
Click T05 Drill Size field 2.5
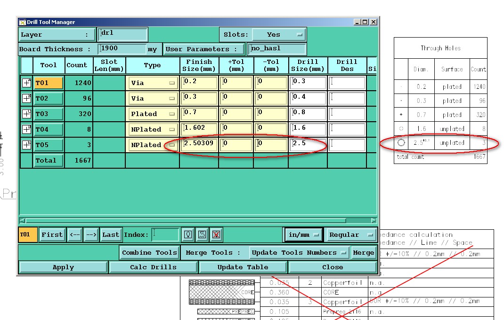[x=308, y=145]
